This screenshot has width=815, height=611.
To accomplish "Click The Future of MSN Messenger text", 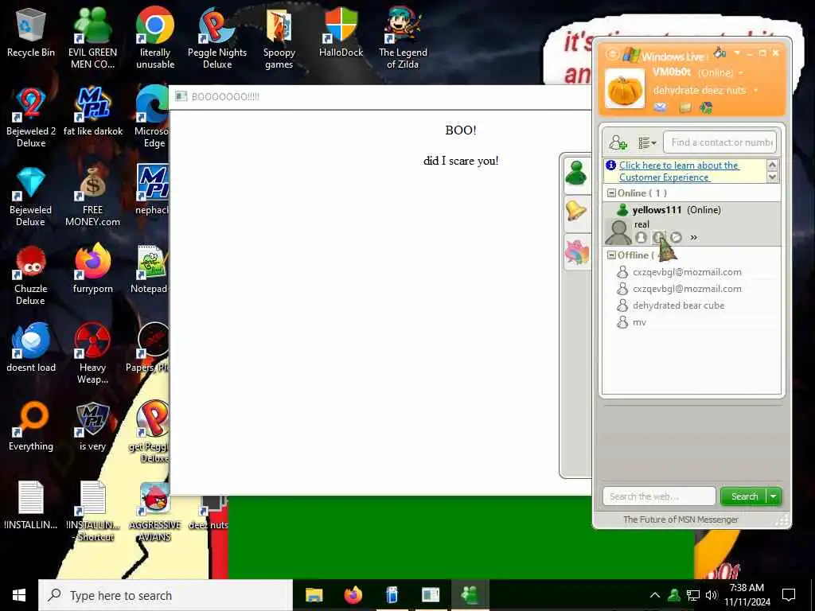I will pyautogui.click(x=680, y=519).
